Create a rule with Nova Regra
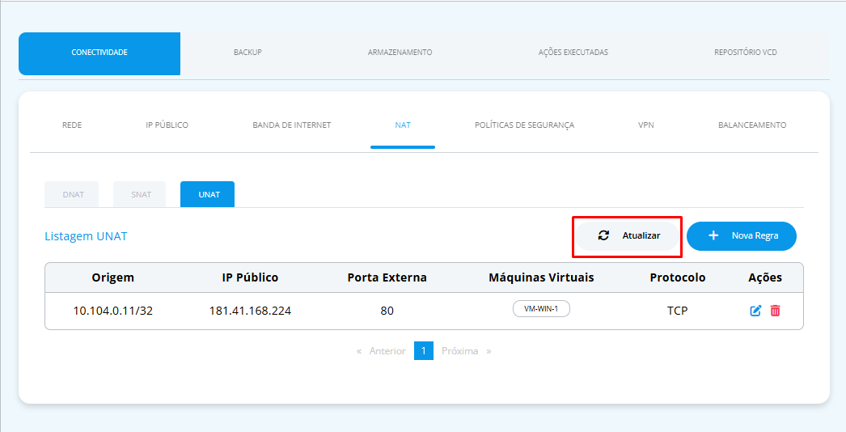This screenshot has height=432, width=846. (x=742, y=236)
